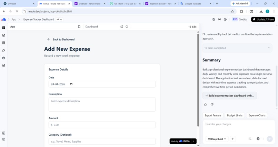The image size is (278, 147).
Task: Click the circular target icon beside Credits
Action: (x=225, y=20)
